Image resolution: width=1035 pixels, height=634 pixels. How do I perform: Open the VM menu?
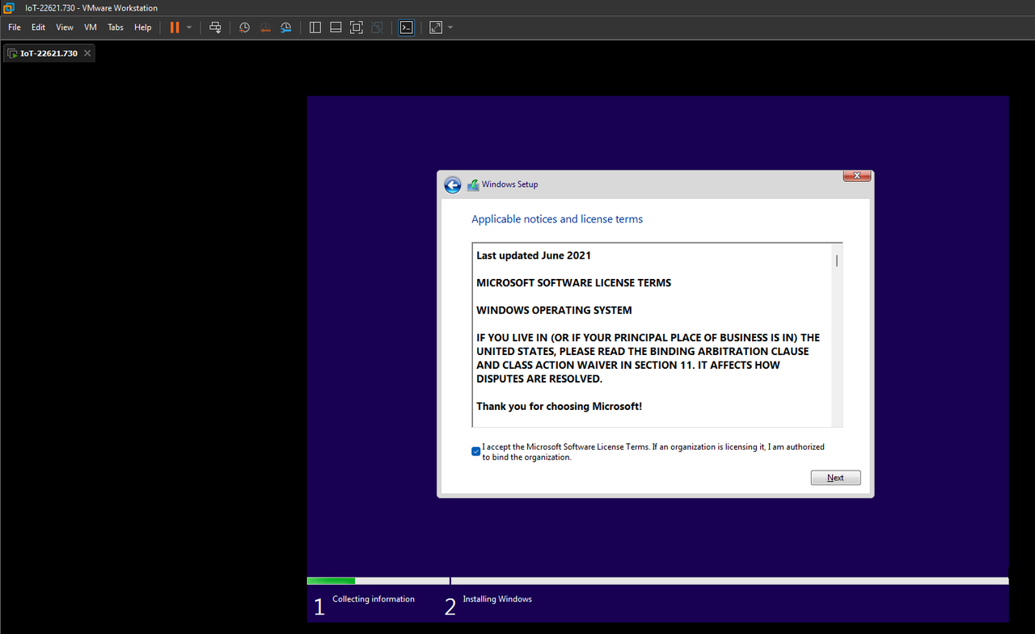click(91, 27)
